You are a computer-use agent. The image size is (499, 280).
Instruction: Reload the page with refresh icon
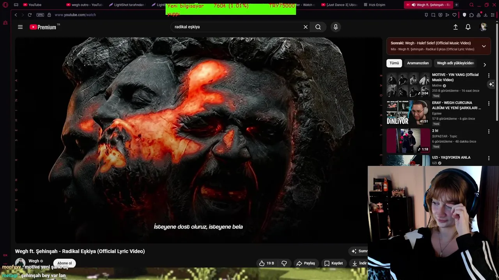pyautogui.click(x=30, y=15)
